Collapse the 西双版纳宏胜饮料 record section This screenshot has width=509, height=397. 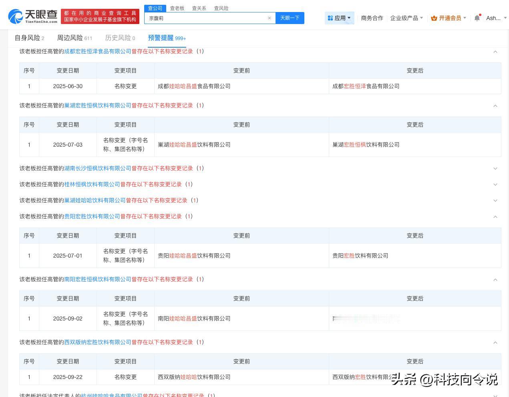(495, 343)
